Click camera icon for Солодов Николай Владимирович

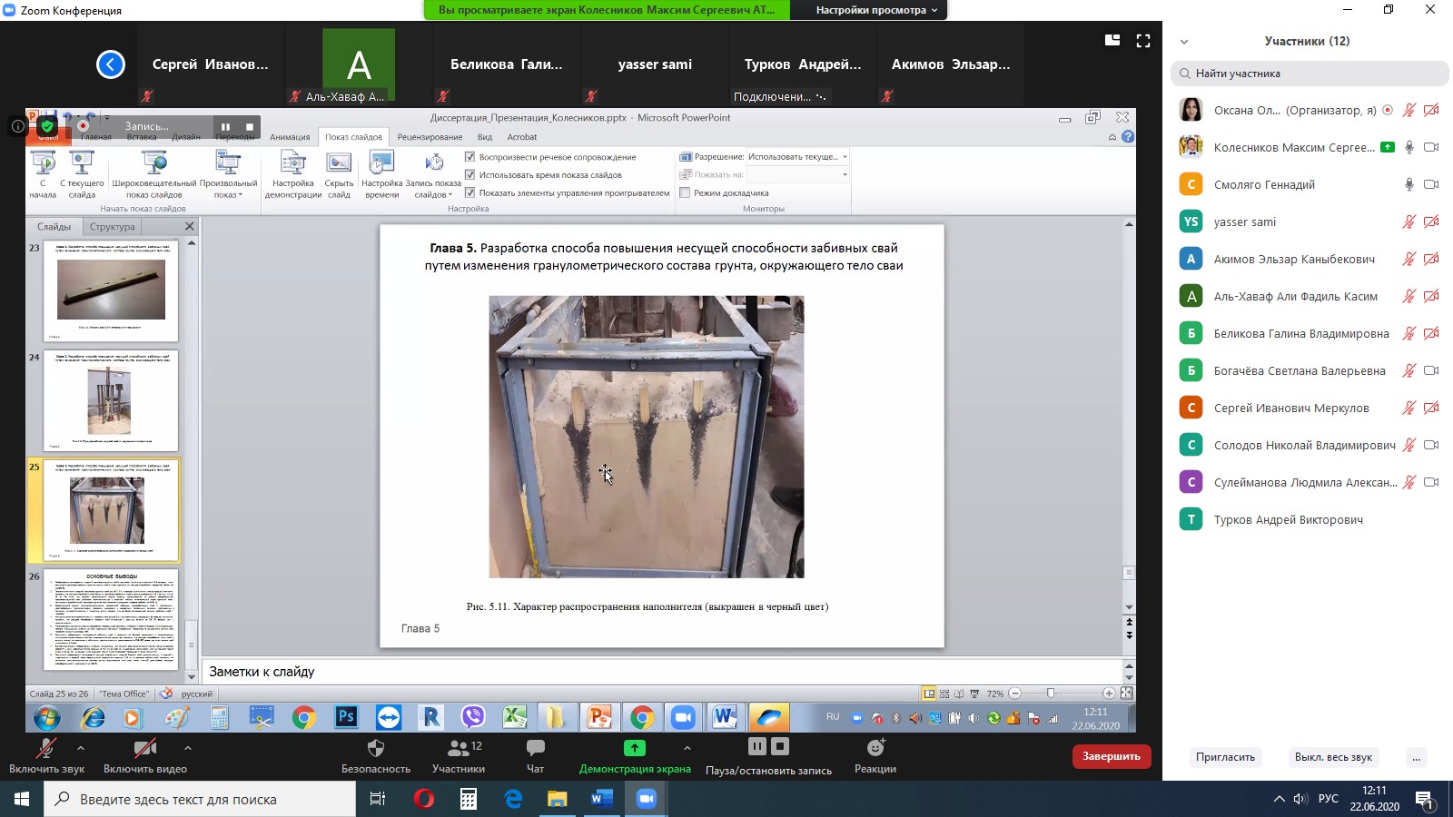(1431, 445)
